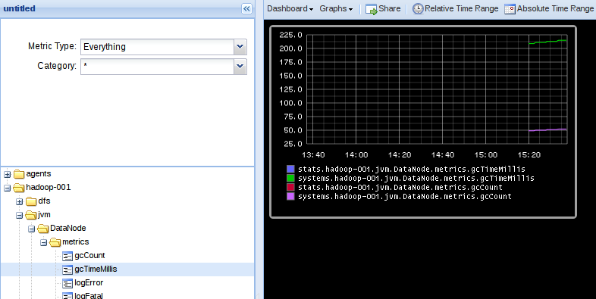The image size is (596, 299).
Task: Open Absolute Time Range picker
Action: tap(549, 9)
